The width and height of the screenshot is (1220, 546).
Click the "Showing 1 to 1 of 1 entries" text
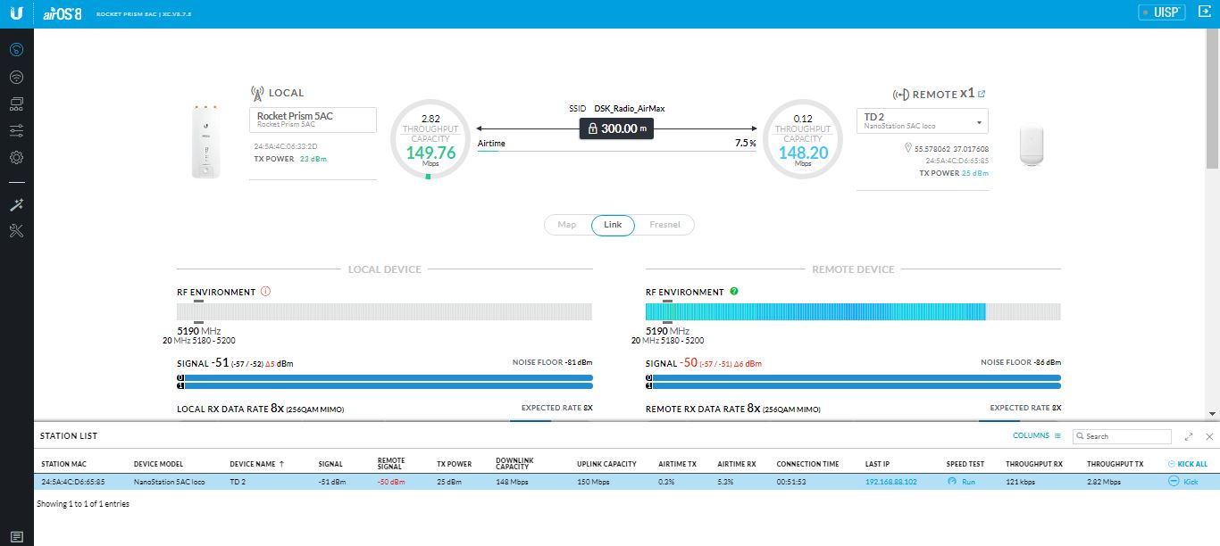83,504
